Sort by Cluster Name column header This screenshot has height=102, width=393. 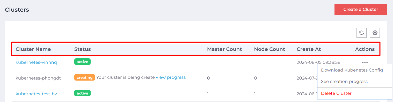(x=33, y=49)
